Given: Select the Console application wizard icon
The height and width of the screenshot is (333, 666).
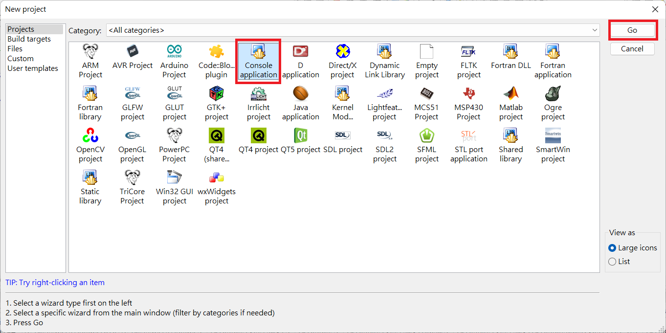Looking at the screenshot, I should pyautogui.click(x=258, y=52).
